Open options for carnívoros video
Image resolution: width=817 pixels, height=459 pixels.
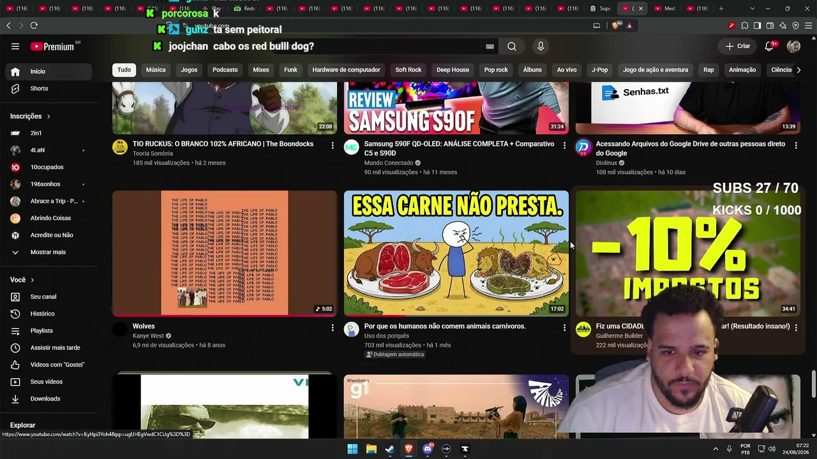(564, 328)
